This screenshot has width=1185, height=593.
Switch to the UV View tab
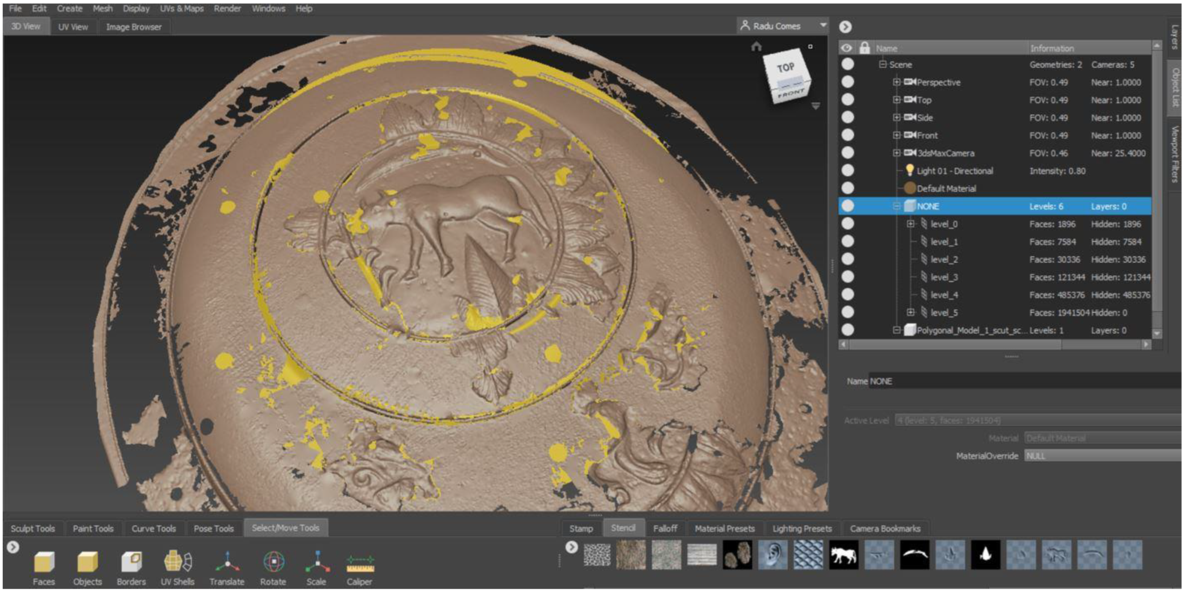tap(73, 27)
